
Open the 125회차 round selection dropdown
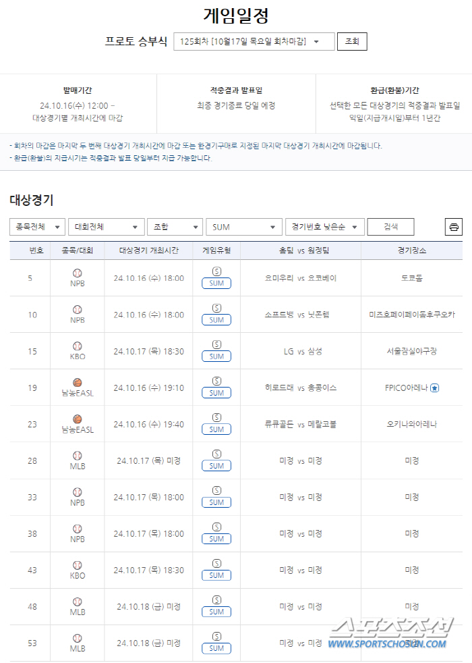click(254, 41)
